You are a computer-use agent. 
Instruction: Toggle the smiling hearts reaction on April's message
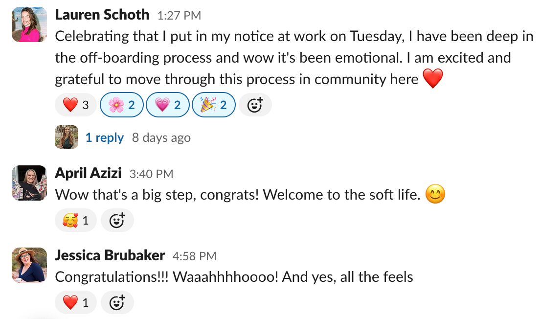tap(75, 221)
